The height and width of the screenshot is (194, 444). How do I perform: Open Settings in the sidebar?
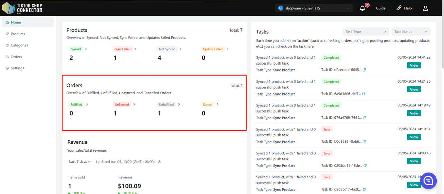pos(17,68)
